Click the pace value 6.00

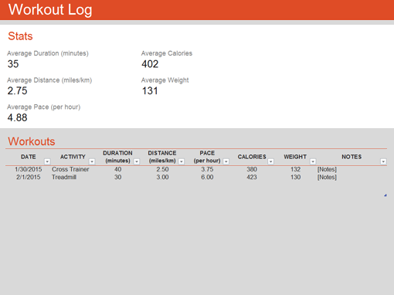(207, 177)
